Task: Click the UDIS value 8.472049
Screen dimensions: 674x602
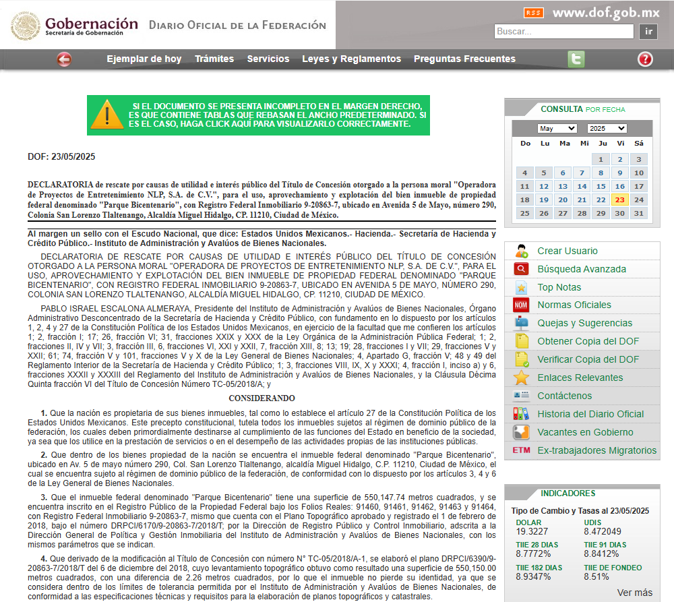Action: [602, 531]
